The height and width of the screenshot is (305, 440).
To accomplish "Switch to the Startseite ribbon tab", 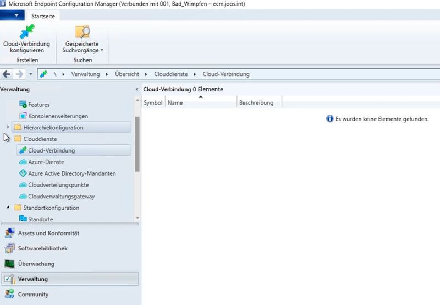I will 43,16.
